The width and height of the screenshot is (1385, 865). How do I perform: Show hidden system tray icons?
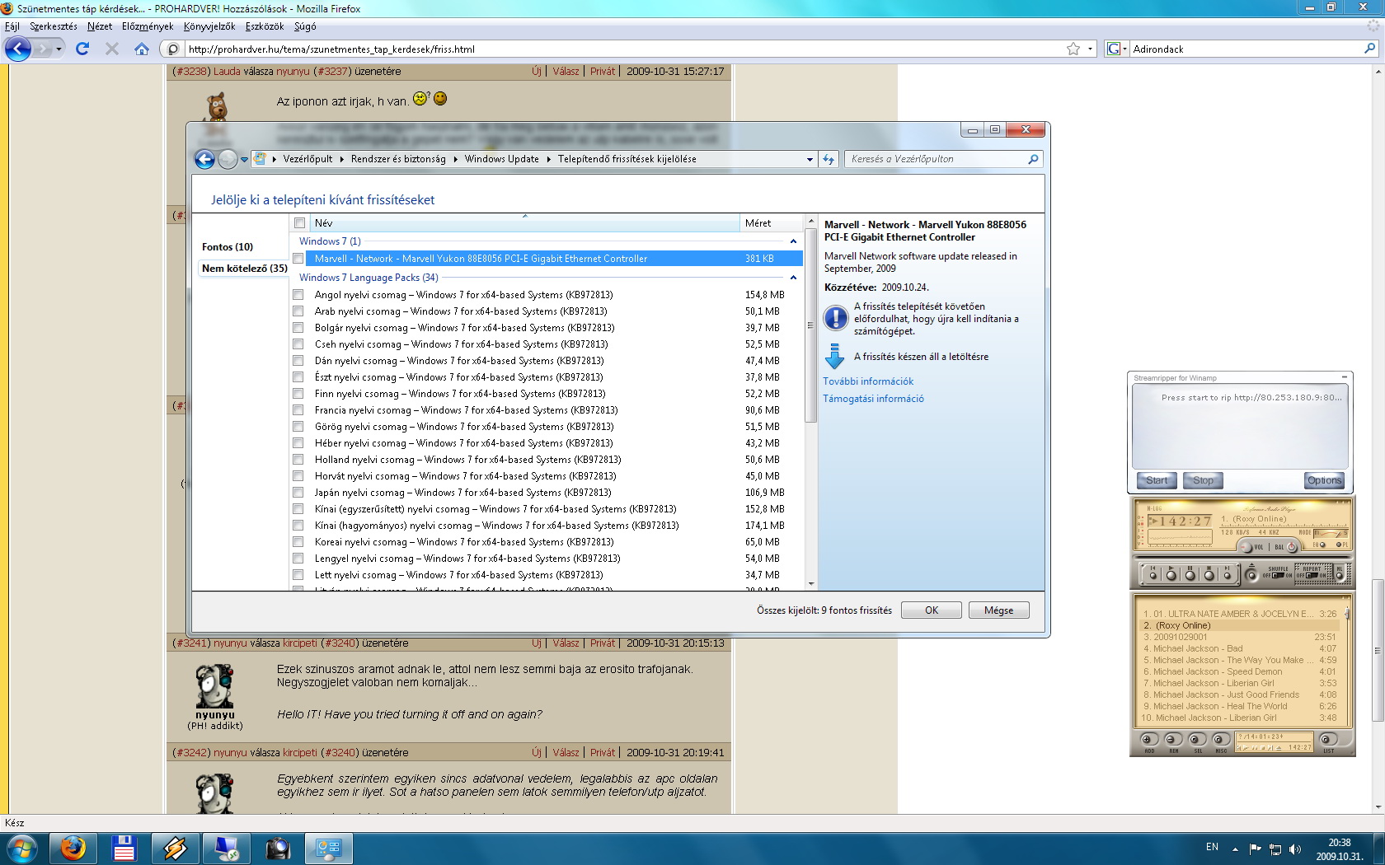1235,849
